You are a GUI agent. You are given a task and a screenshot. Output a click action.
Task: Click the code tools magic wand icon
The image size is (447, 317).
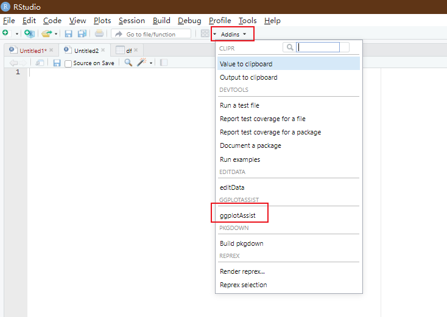point(142,63)
